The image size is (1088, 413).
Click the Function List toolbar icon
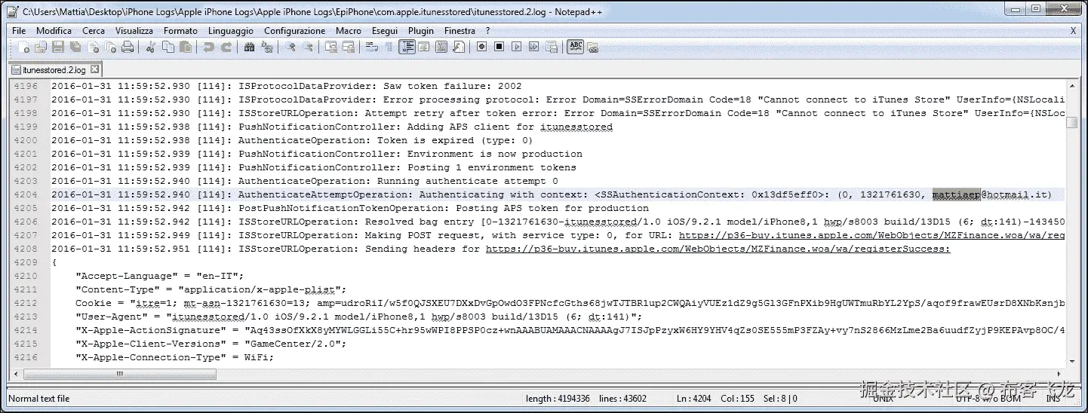[459, 47]
